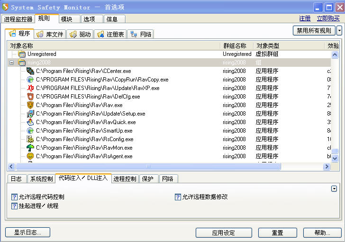Click the CCenter.exe program icon
Image resolution: width=345 pixels, height=242 pixels.
pos(30,71)
